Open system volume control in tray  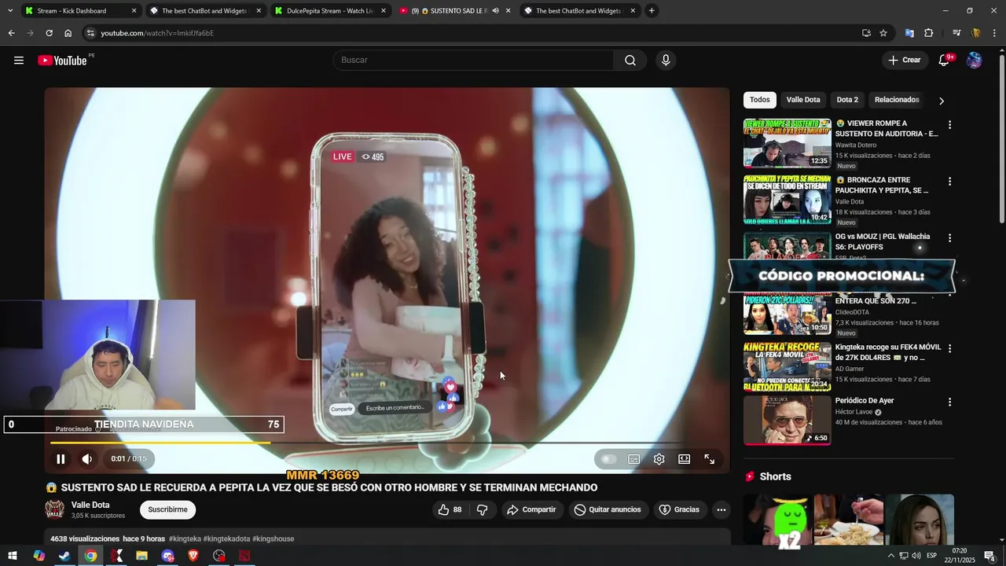[x=916, y=556]
